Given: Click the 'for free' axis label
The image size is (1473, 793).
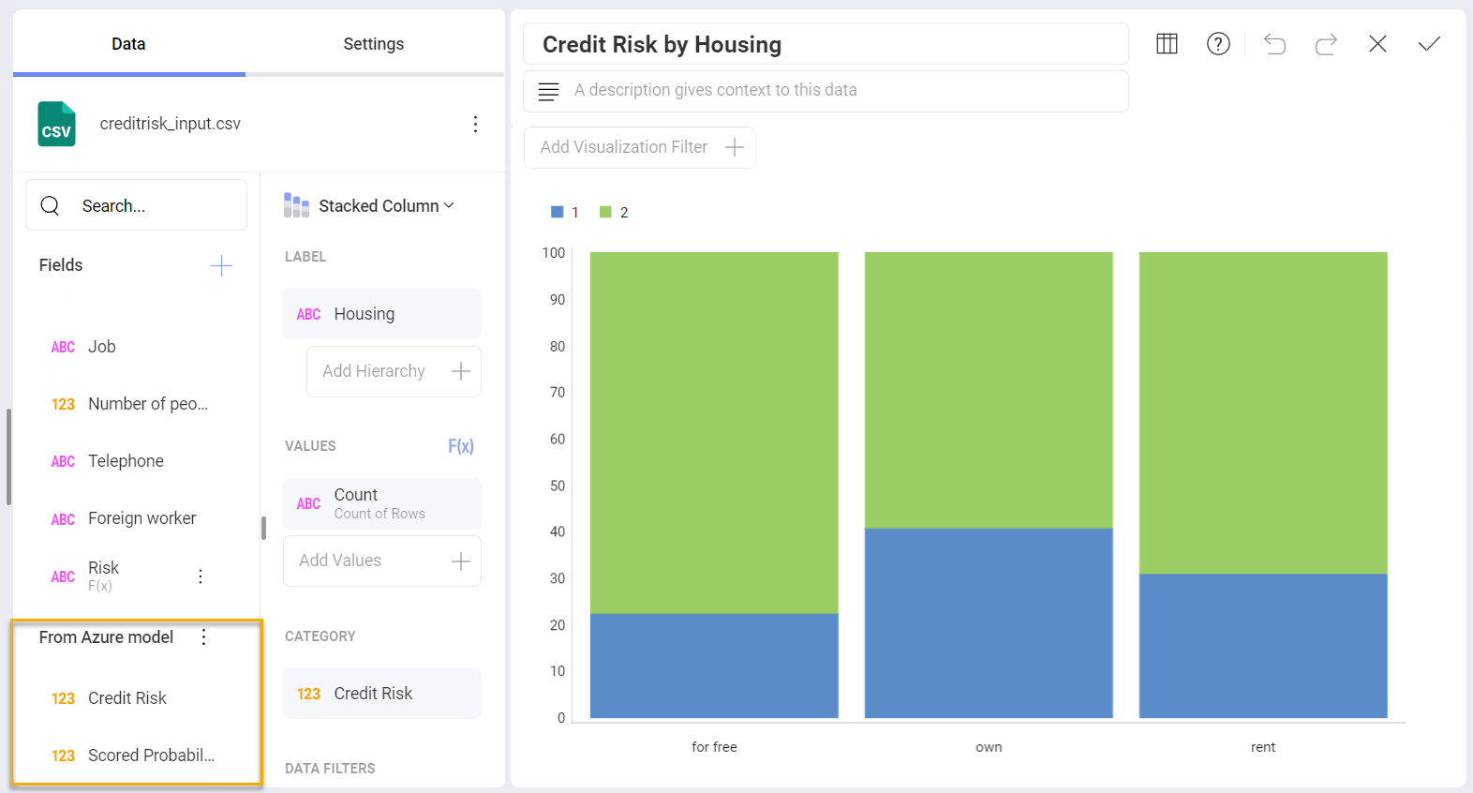Looking at the screenshot, I should click(x=714, y=747).
